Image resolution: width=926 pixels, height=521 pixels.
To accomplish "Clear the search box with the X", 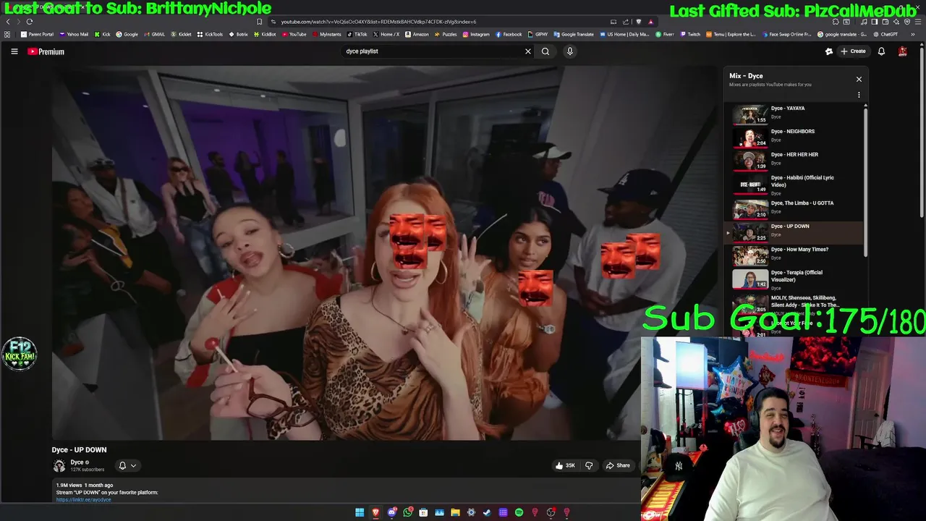I will point(527,51).
